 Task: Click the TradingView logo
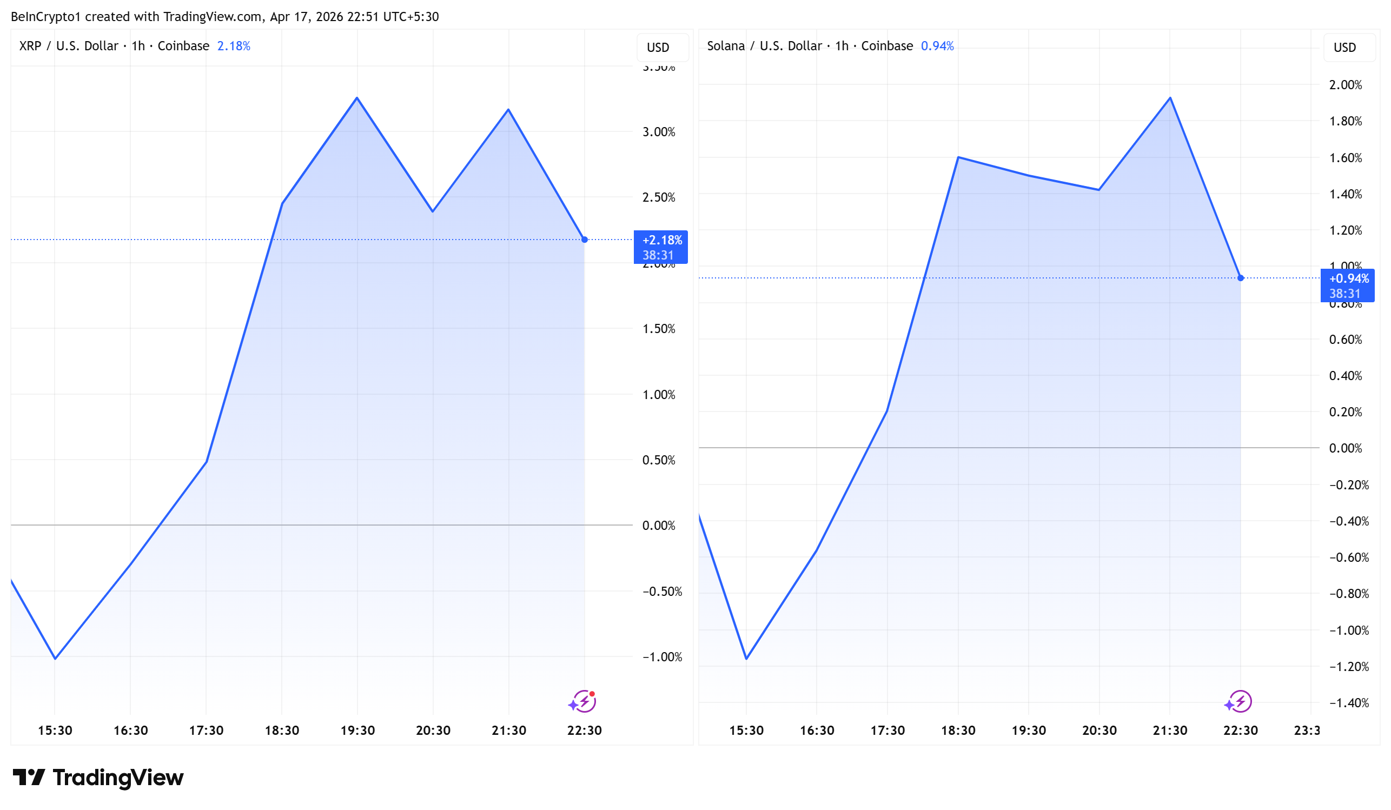tap(98, 778)
